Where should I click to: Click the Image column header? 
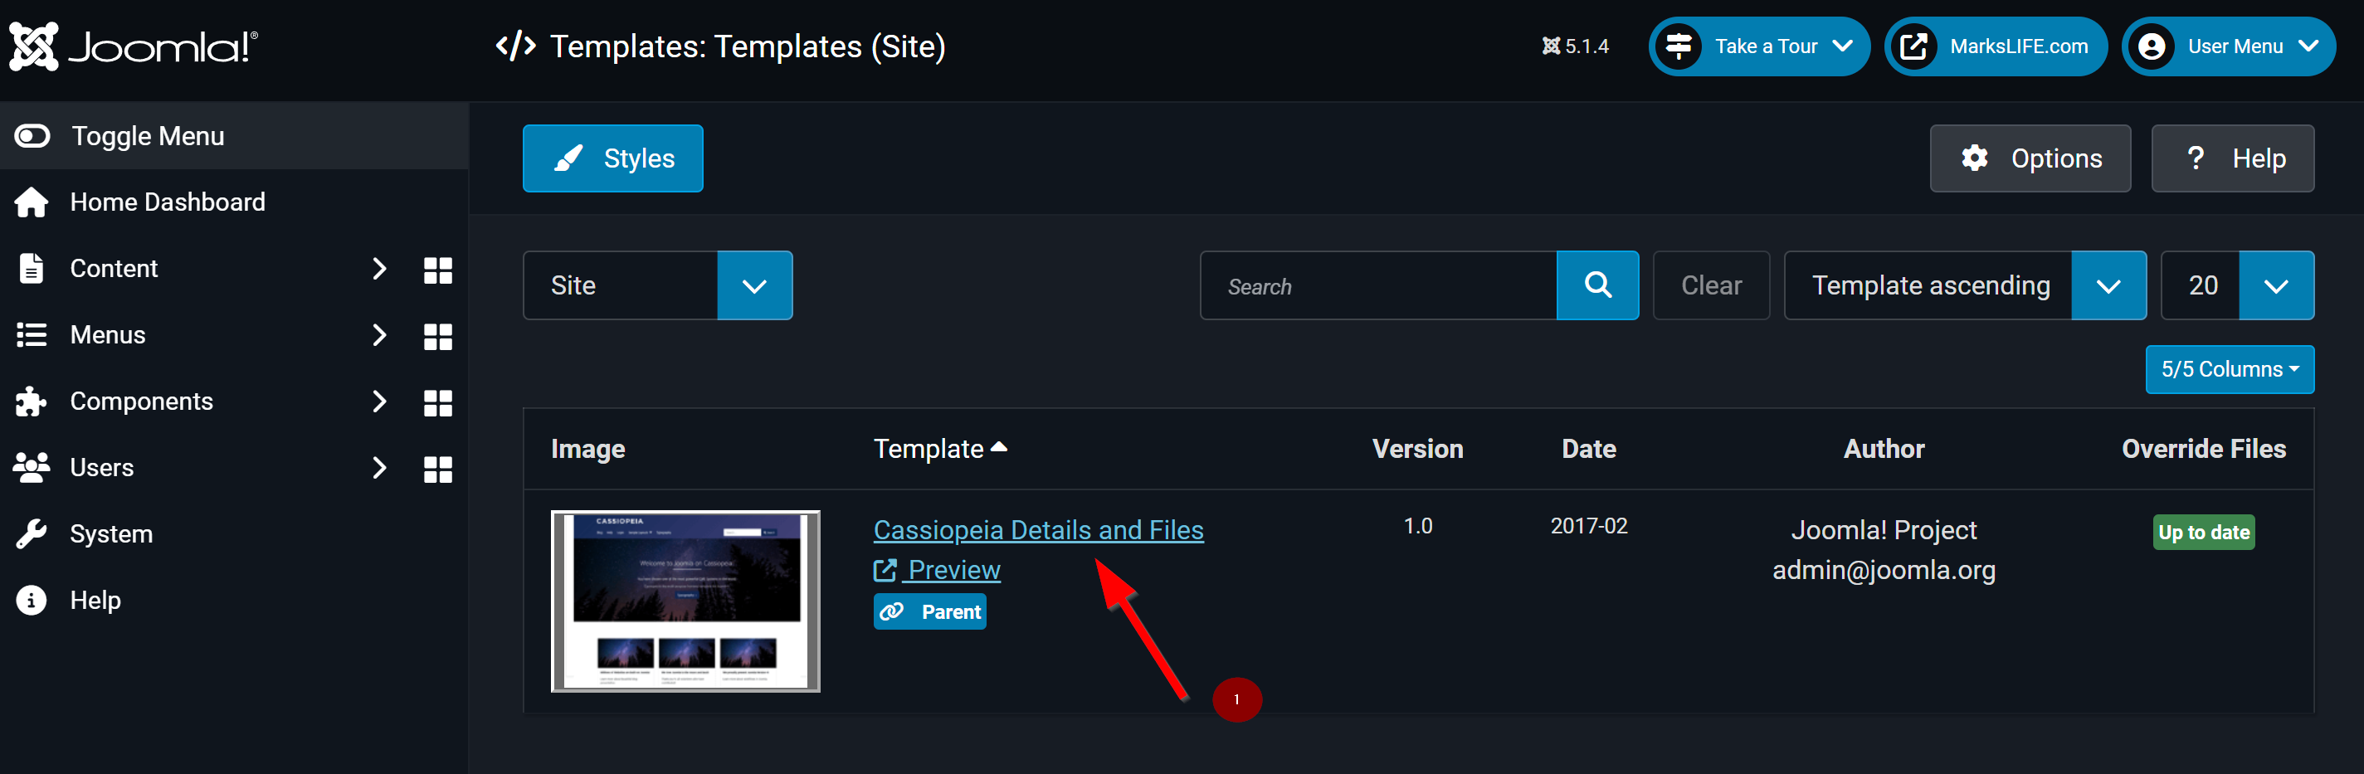click(588, 449)
